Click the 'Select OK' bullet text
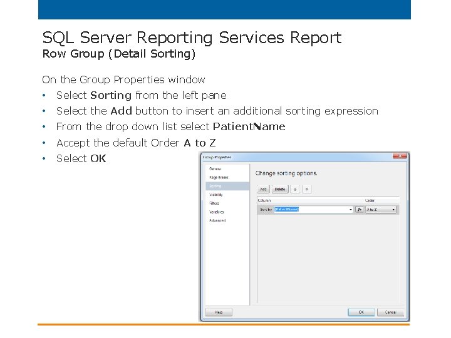Viewport: 451px width, 338px height. (x=81, y=158)
